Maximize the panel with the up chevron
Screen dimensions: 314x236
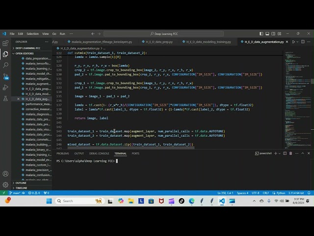point(303,153)
